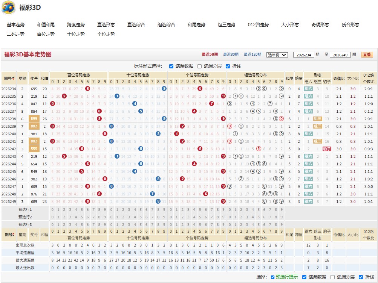The width and height of the screenshot is (378, 283).
Task: Click 最大遗漏值 row label
Action: pyautogui.click(x=25, y=260)
